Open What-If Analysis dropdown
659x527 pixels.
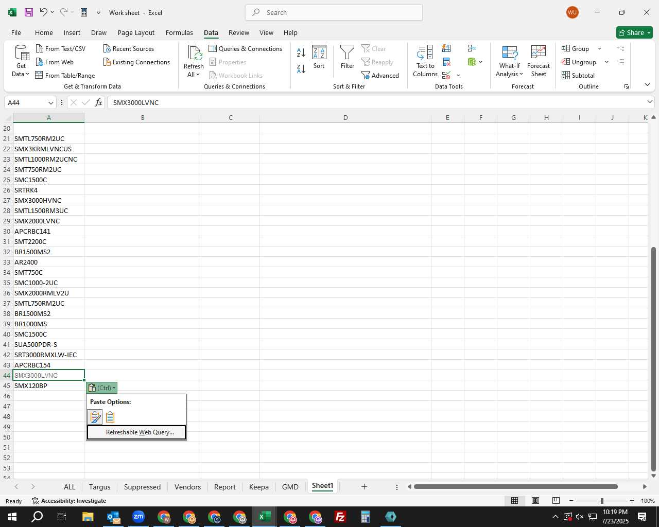tap(510, 61)
